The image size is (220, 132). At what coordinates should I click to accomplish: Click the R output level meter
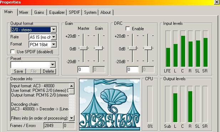coord(190,104)
